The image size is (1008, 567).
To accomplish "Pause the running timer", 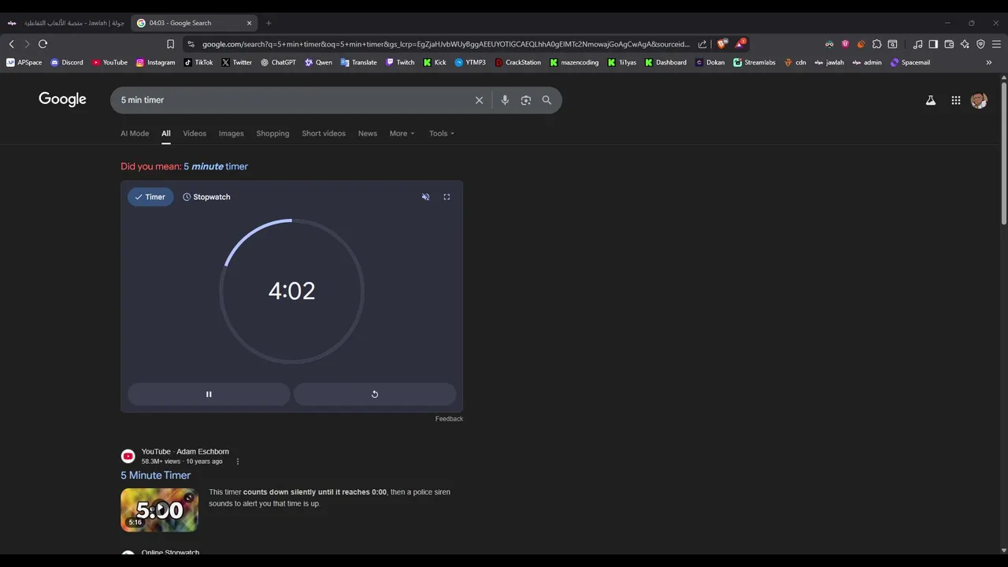I will click(x=209, y=394).
